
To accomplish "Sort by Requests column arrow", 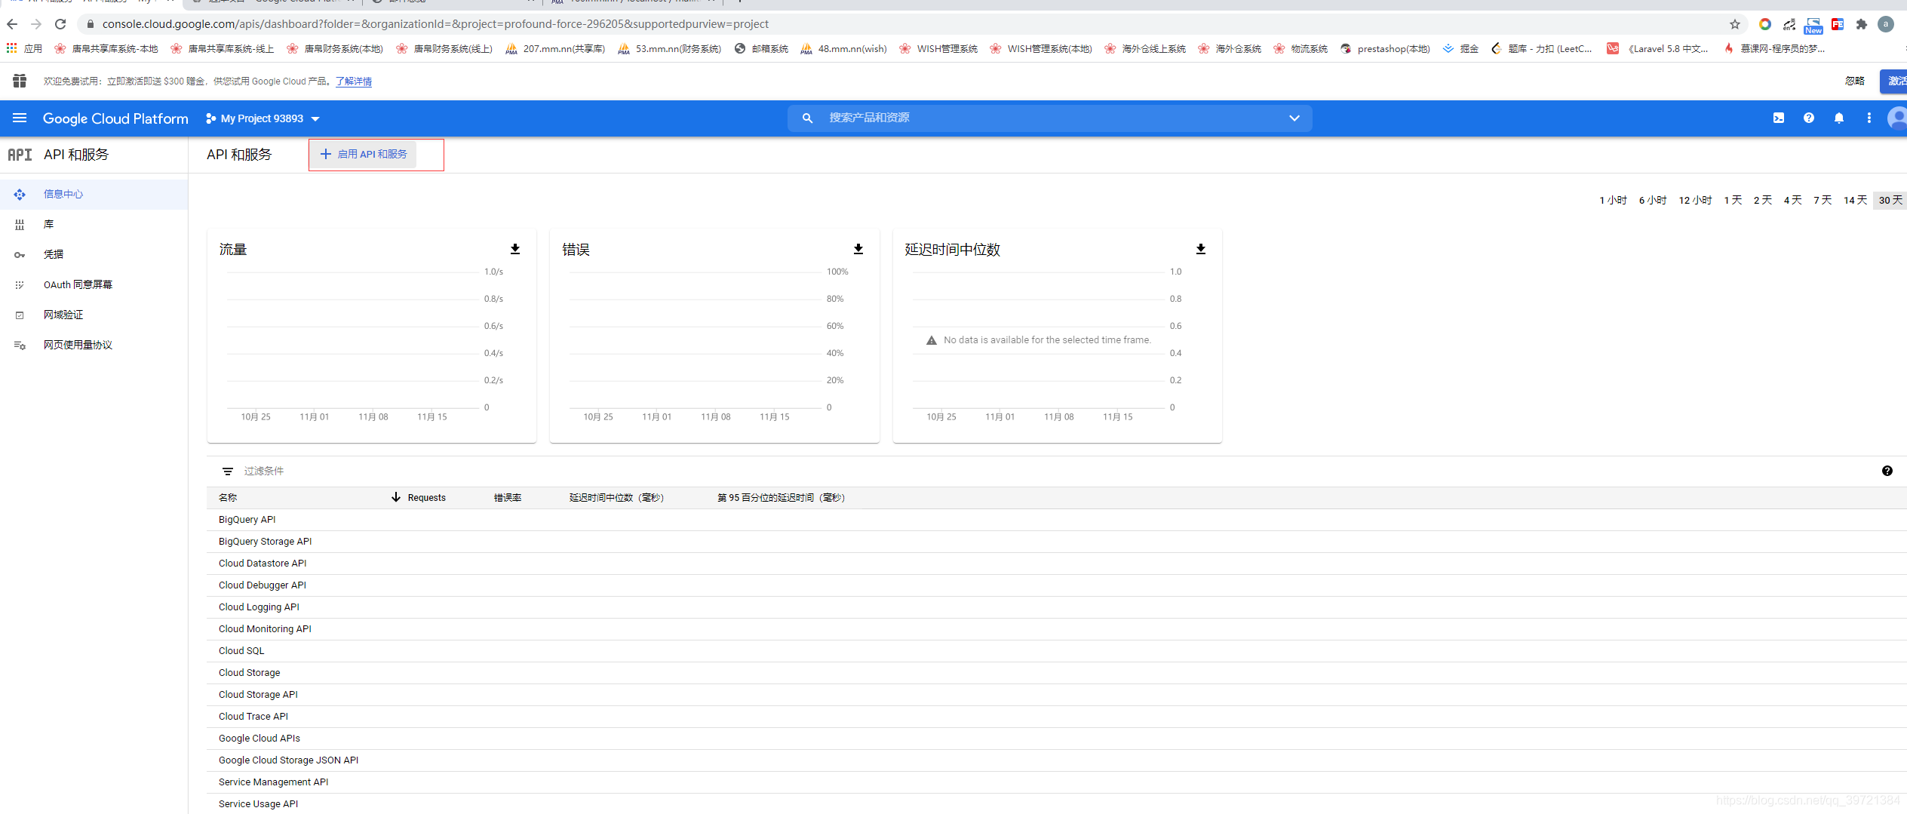I will [x=396, y=497].
